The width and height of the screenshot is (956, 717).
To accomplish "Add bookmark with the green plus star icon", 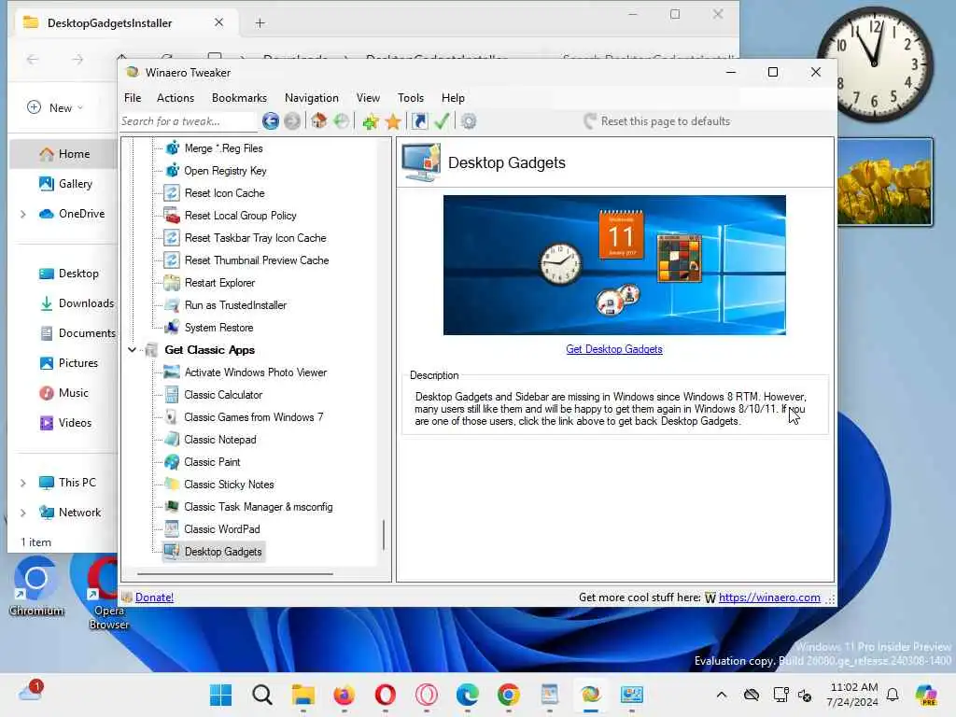I will pos(370,121).
